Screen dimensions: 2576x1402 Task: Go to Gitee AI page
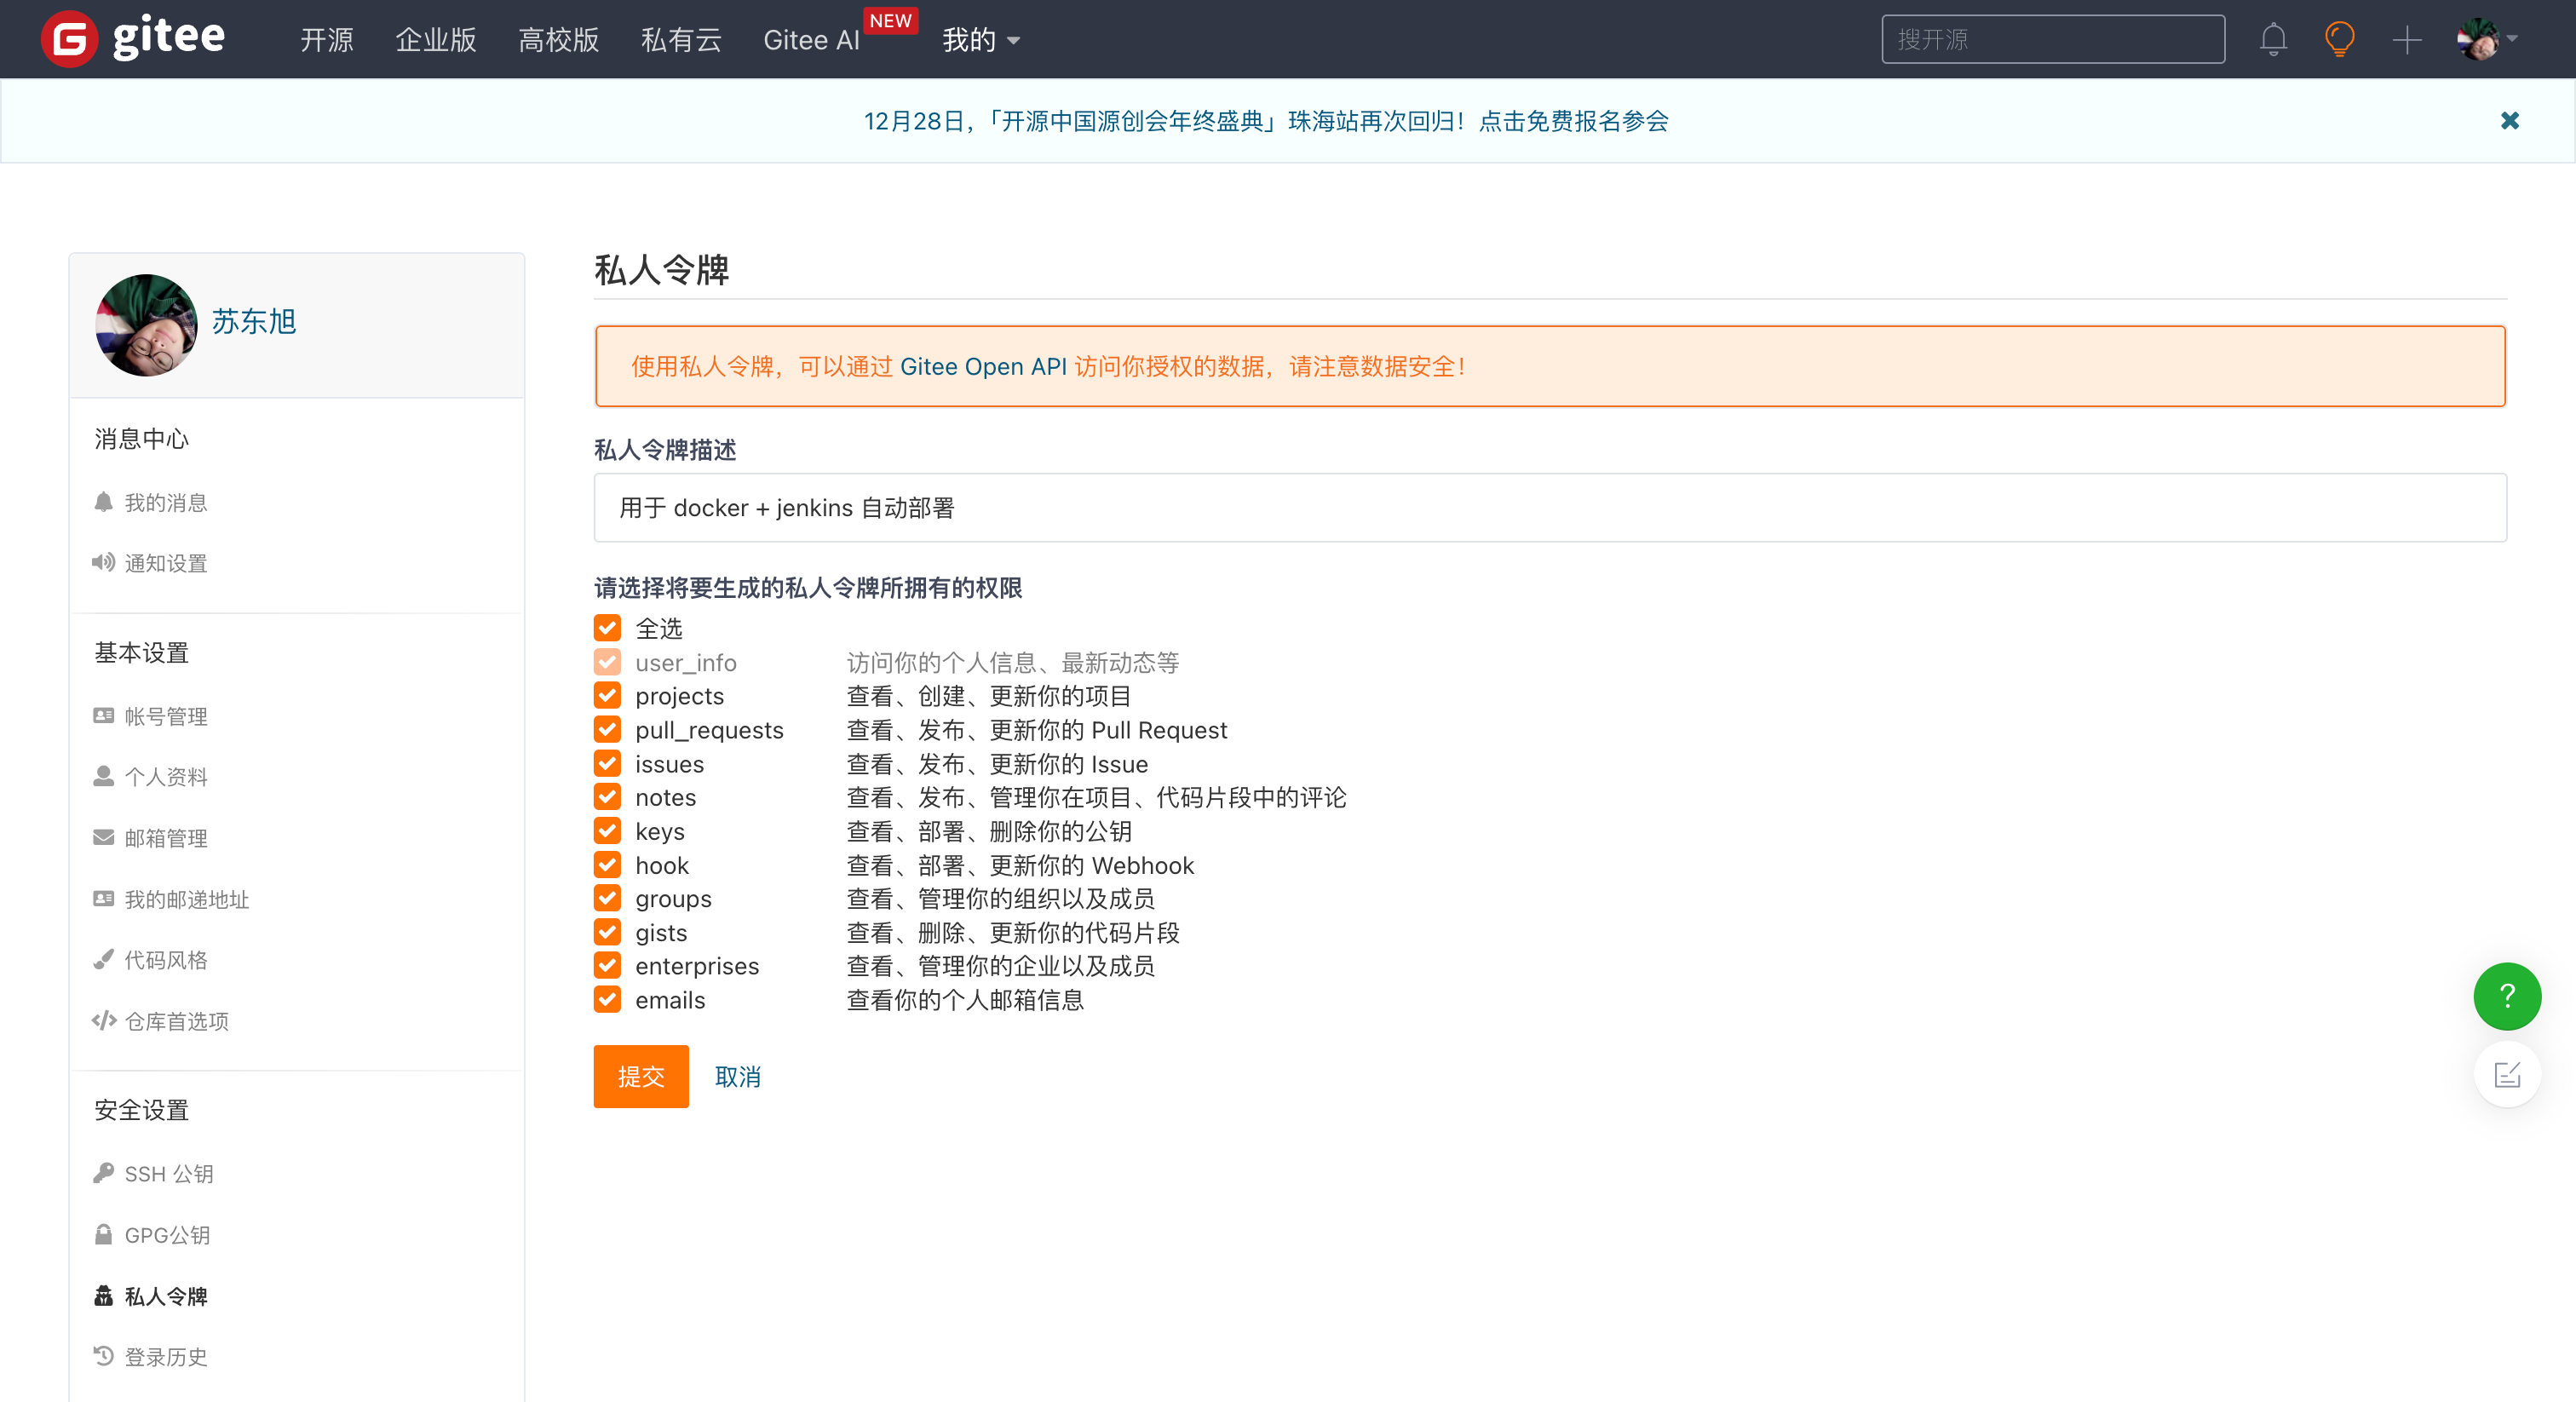coord(811,40)
